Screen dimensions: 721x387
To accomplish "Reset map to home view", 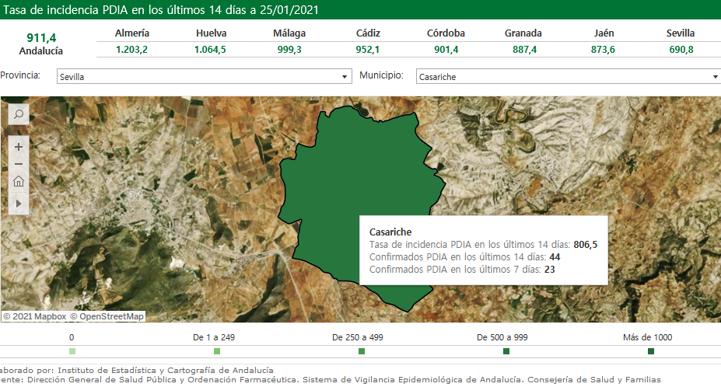I will pyautogui.click(x=19, y=183).
